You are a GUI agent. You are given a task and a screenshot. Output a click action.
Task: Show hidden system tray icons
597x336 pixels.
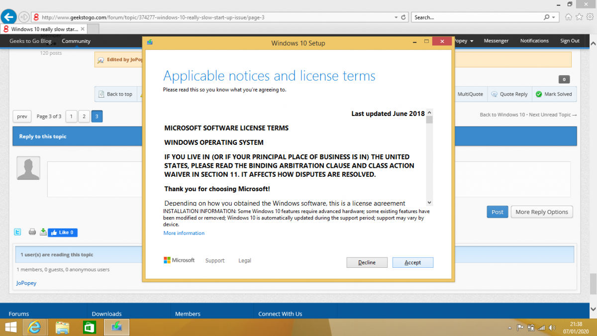[509, 328]
